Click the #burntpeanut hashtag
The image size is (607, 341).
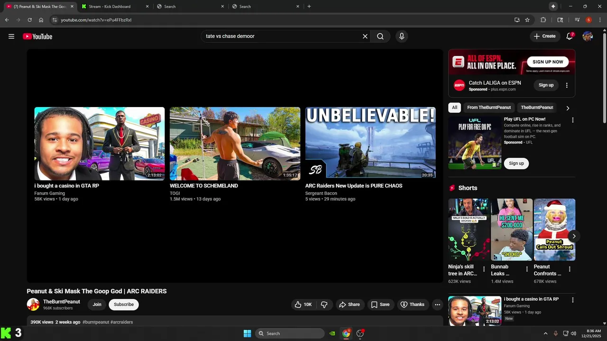pyautogui.click(x=96, y=322)
